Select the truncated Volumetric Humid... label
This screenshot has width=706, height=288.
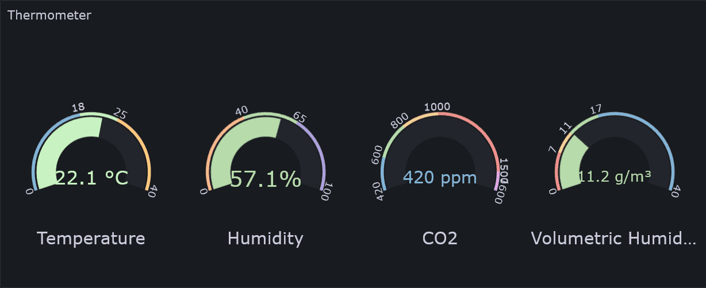(x=614, y=239)
